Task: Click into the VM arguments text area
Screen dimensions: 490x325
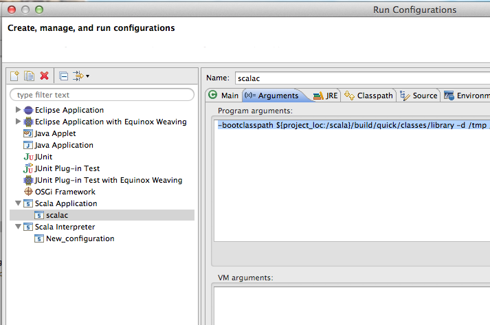Action: [352, 306]
